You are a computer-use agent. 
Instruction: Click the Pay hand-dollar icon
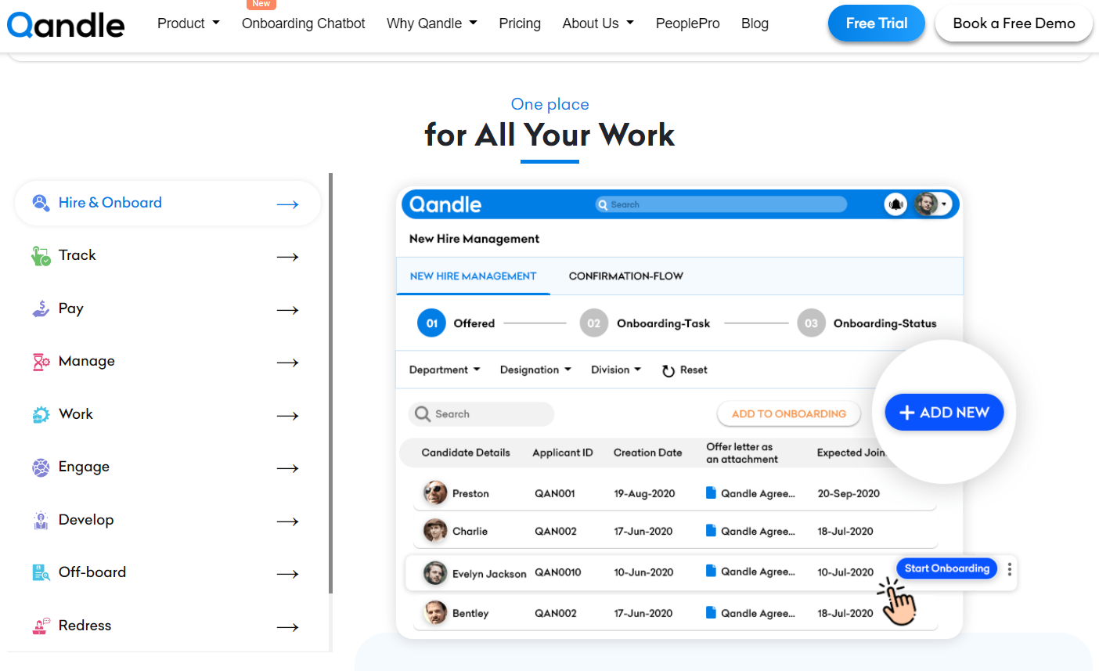(x=41, y=308)
